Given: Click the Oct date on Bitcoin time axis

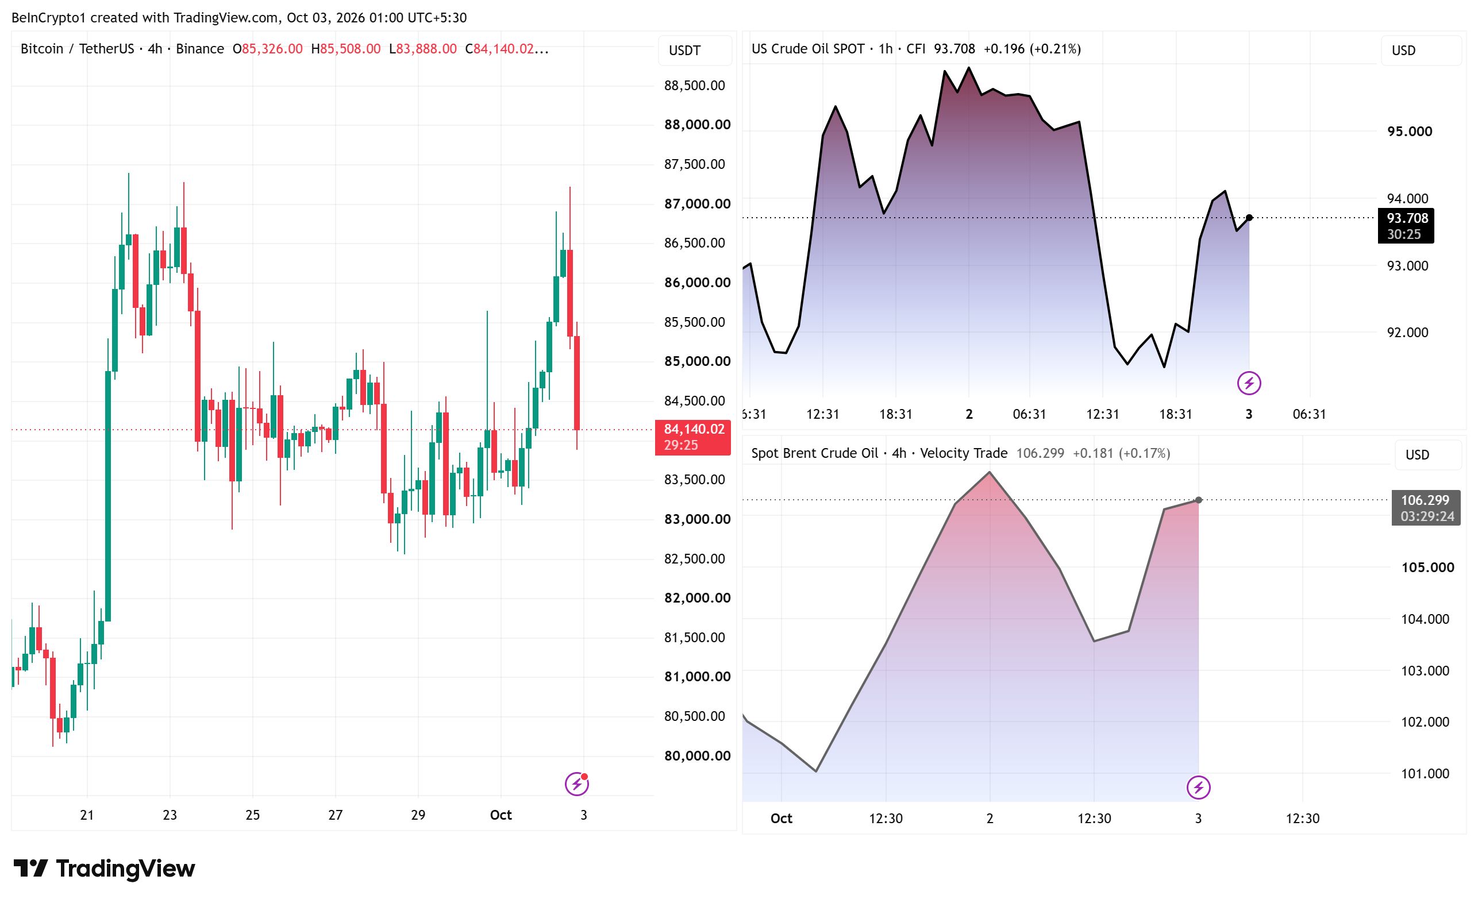Looking at the screenshot, I should coord(501,815).
